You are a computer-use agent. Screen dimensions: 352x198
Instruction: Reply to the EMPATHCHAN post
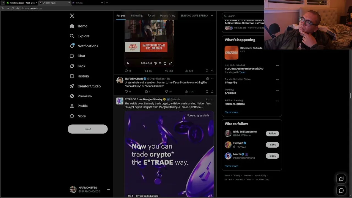[128, 92]
